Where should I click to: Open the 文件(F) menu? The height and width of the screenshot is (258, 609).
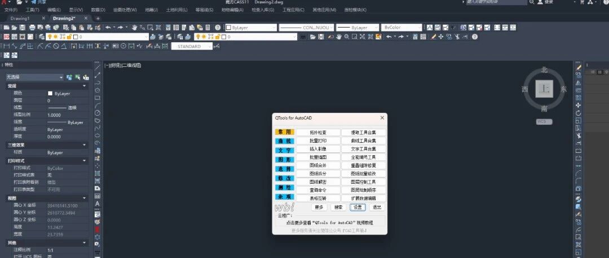tap(11, 10)
